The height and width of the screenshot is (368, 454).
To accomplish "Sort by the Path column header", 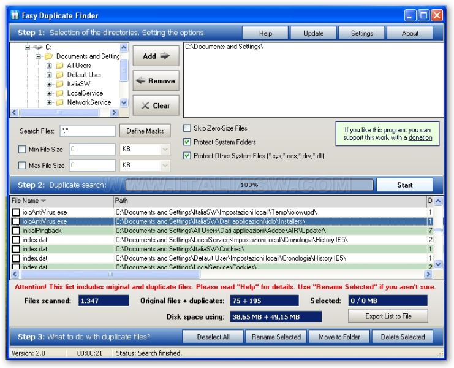I will (270, 201).
